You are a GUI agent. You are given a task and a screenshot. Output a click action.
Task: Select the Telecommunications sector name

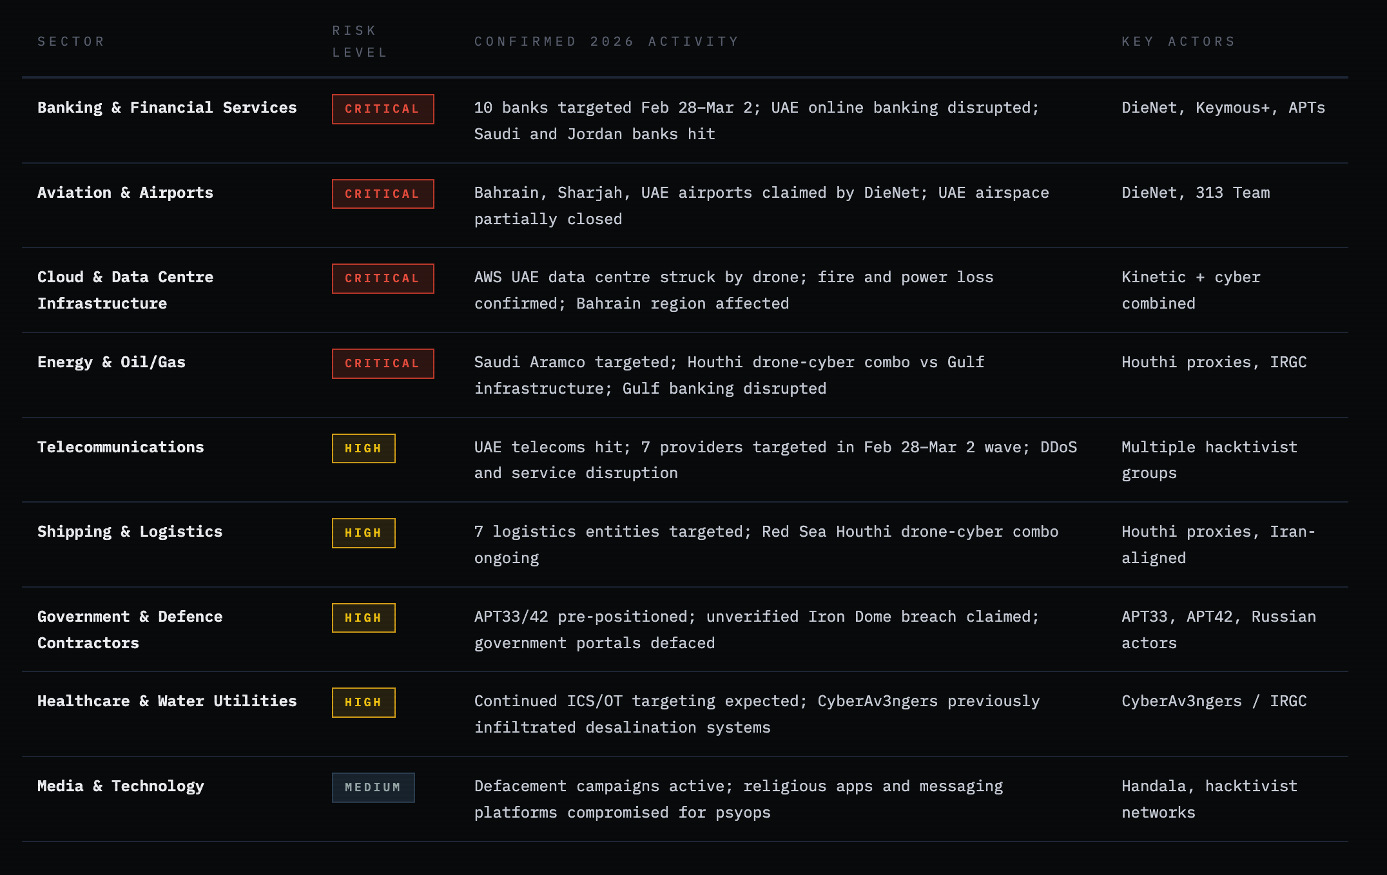[121, 447]
